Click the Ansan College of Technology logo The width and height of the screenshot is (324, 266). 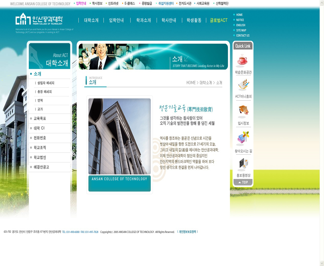click(x=39, y=19)
